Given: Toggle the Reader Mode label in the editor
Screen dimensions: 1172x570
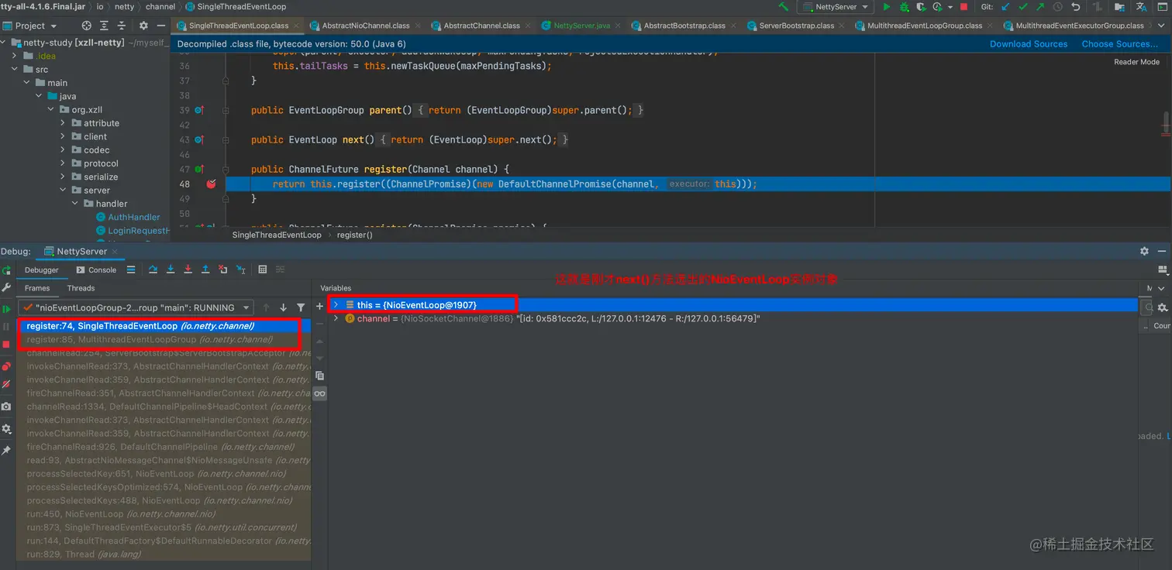Looking at the screenshot, I should 1136,62.
